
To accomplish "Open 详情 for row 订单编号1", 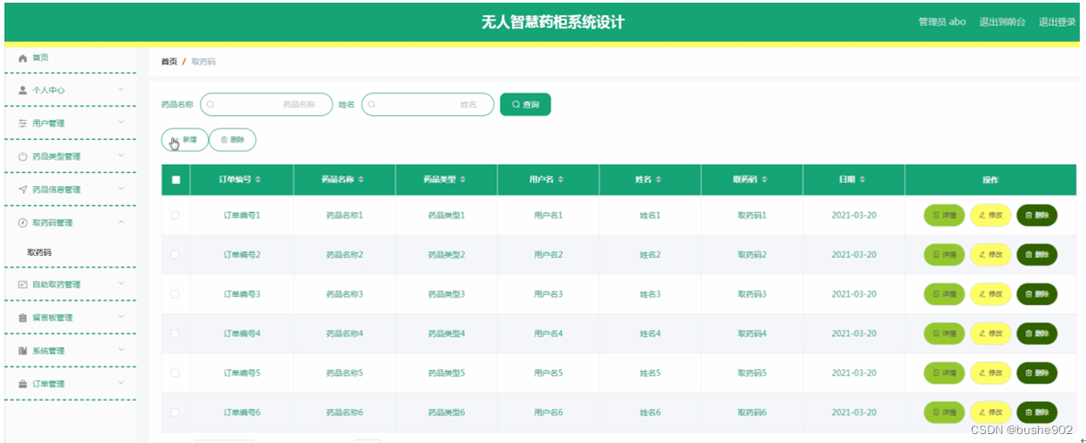I will pyautogui.click(x=944, y=215).
